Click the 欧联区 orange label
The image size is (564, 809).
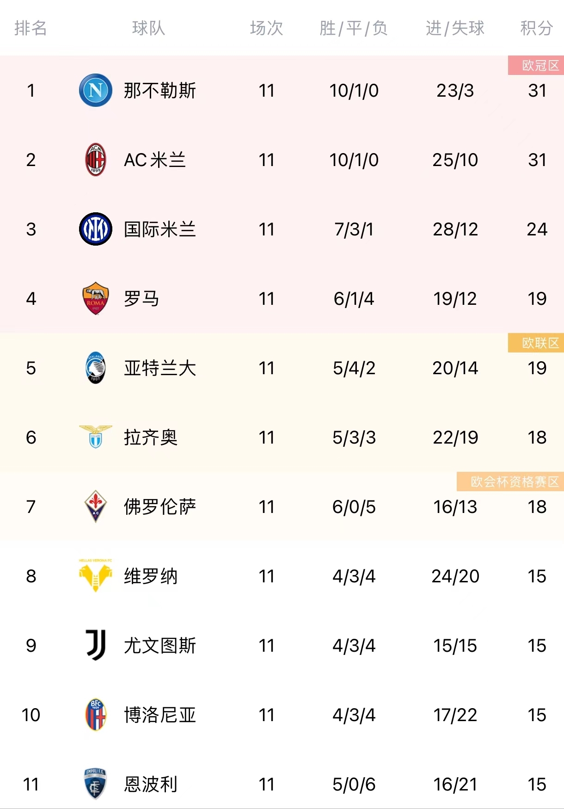(x=536, y=343)
